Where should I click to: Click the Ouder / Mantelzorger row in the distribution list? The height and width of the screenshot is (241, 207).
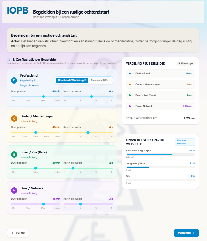coord(160,84)
